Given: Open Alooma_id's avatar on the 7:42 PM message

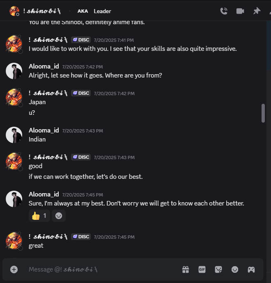Looking at the screenshot, I should [14, 71].
